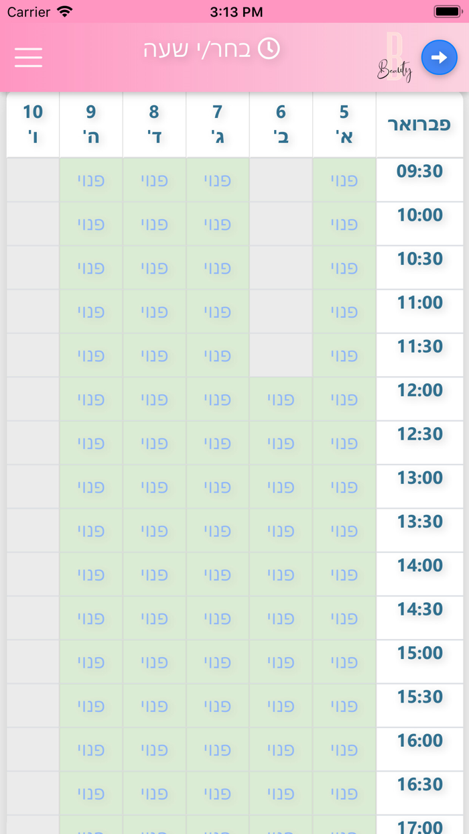Open the hamburger menu
The height and width of the screenshot is (834, 469).
[28, 57]
